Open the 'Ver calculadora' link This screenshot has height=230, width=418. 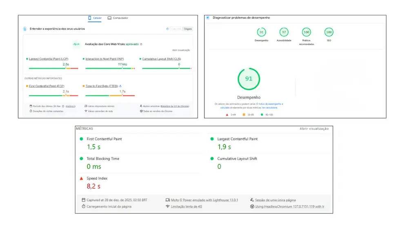[269, 108]
